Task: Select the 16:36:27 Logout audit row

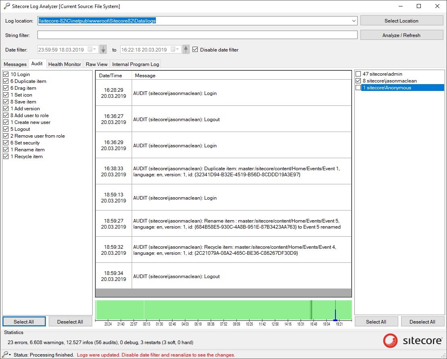Action: click(223, 119)
